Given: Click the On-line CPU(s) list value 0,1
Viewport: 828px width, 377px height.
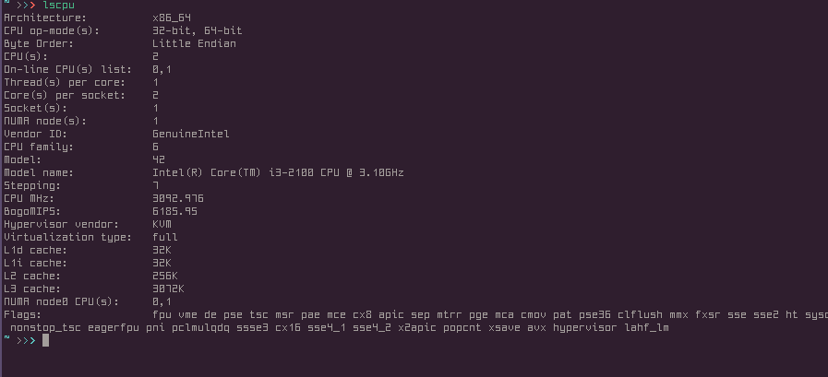Looking at the screenshot, I should click(162, 70).
